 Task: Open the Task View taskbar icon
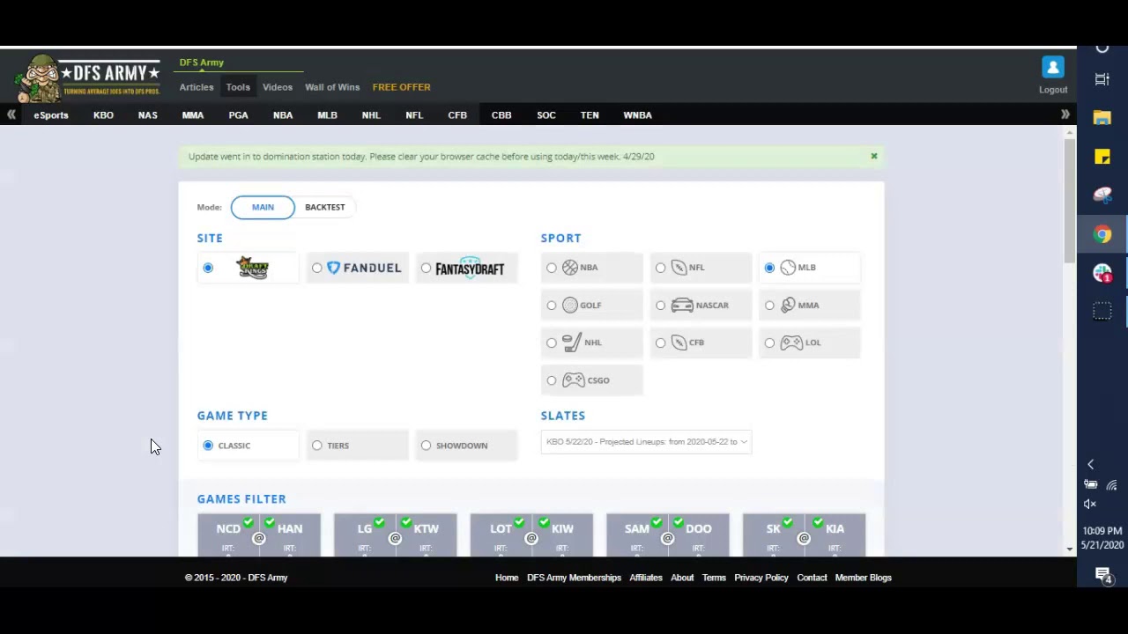coord(1102,79)
